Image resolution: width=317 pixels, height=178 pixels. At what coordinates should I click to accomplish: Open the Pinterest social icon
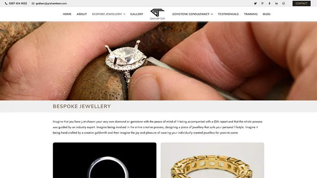click(262, 4)
